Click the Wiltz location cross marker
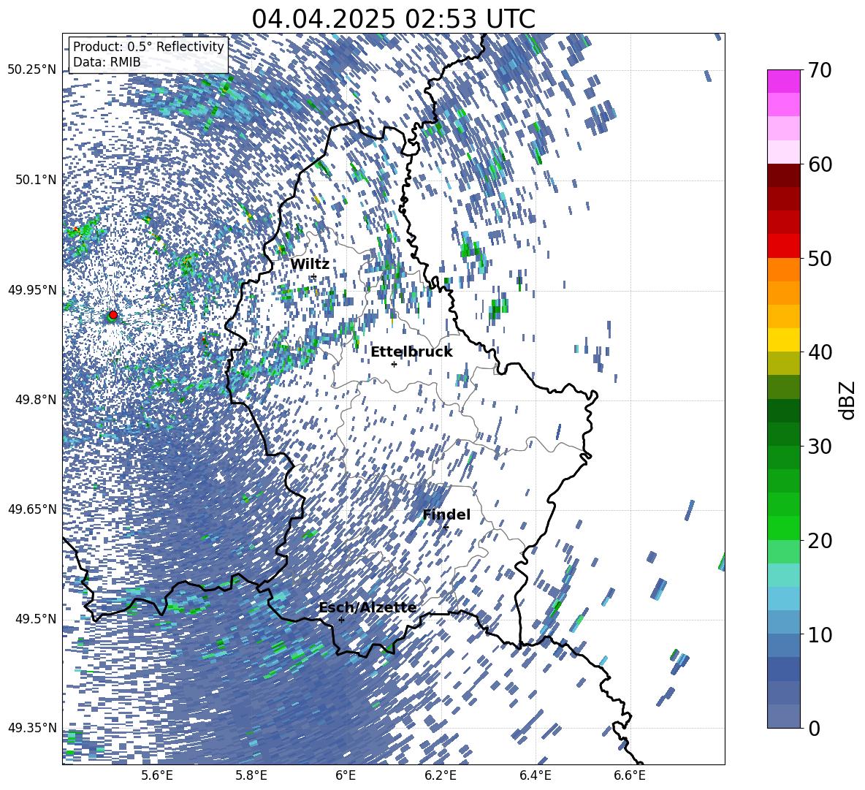Viewport: 865px width, 790px height. [x=314, y=276]
